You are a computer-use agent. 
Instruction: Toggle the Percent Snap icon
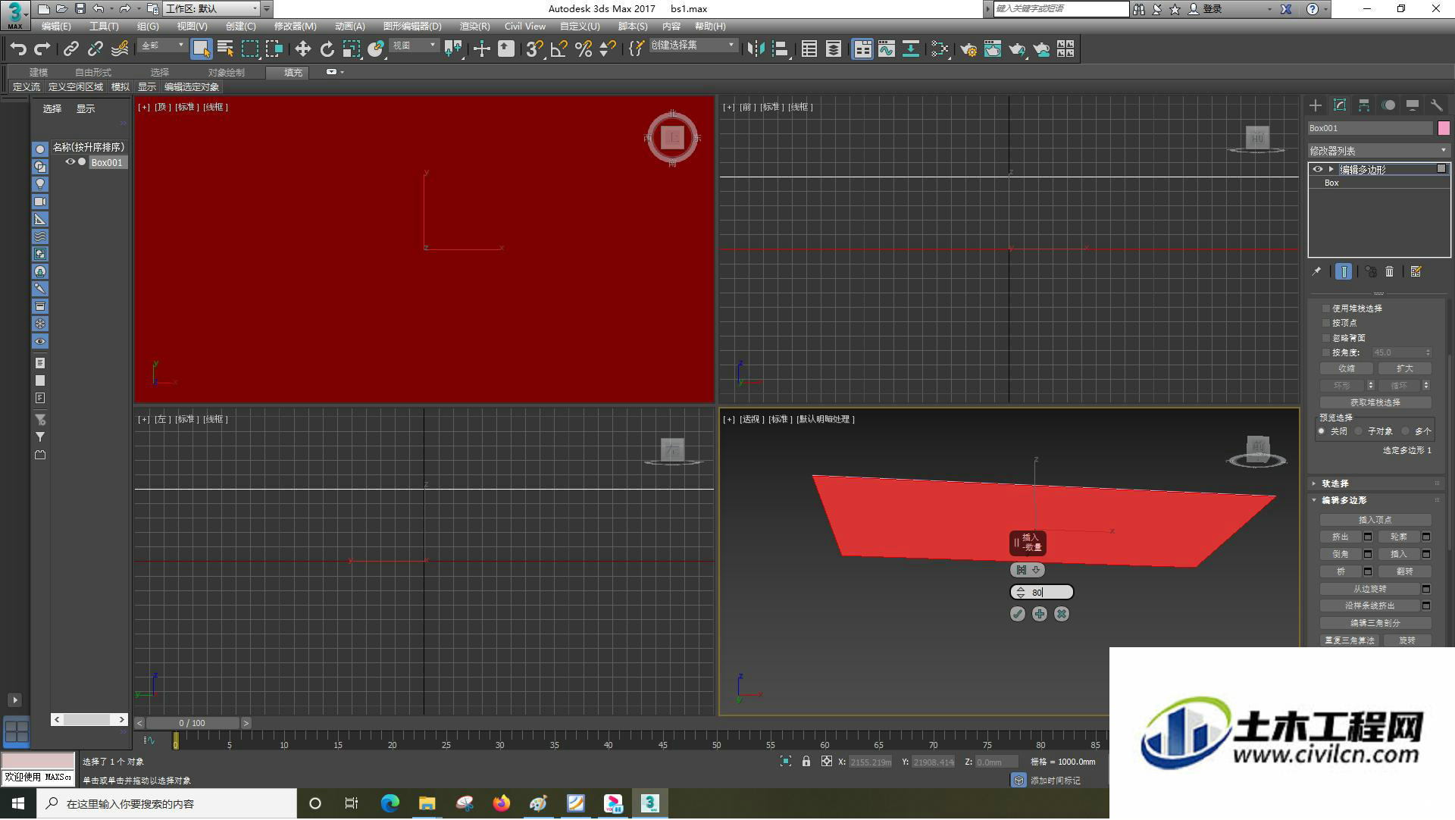pos(583,49)
